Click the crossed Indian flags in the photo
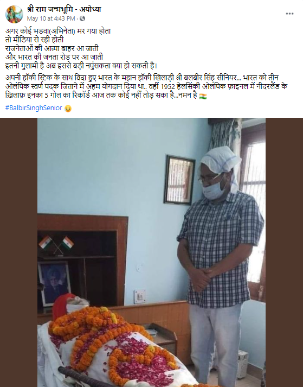 tap(56, 244)
